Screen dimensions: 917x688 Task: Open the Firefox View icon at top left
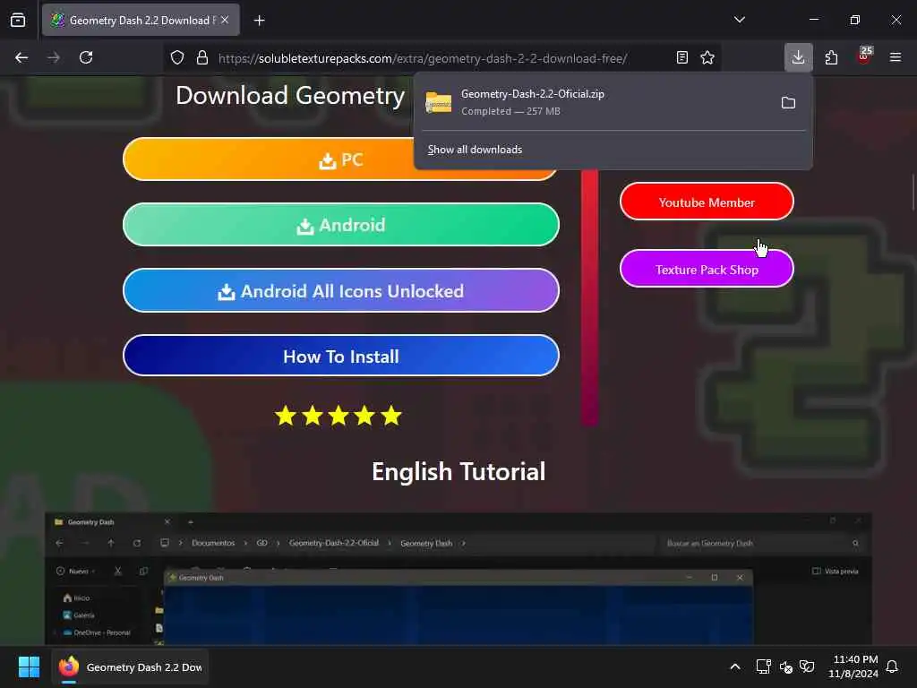coord(18,20)
